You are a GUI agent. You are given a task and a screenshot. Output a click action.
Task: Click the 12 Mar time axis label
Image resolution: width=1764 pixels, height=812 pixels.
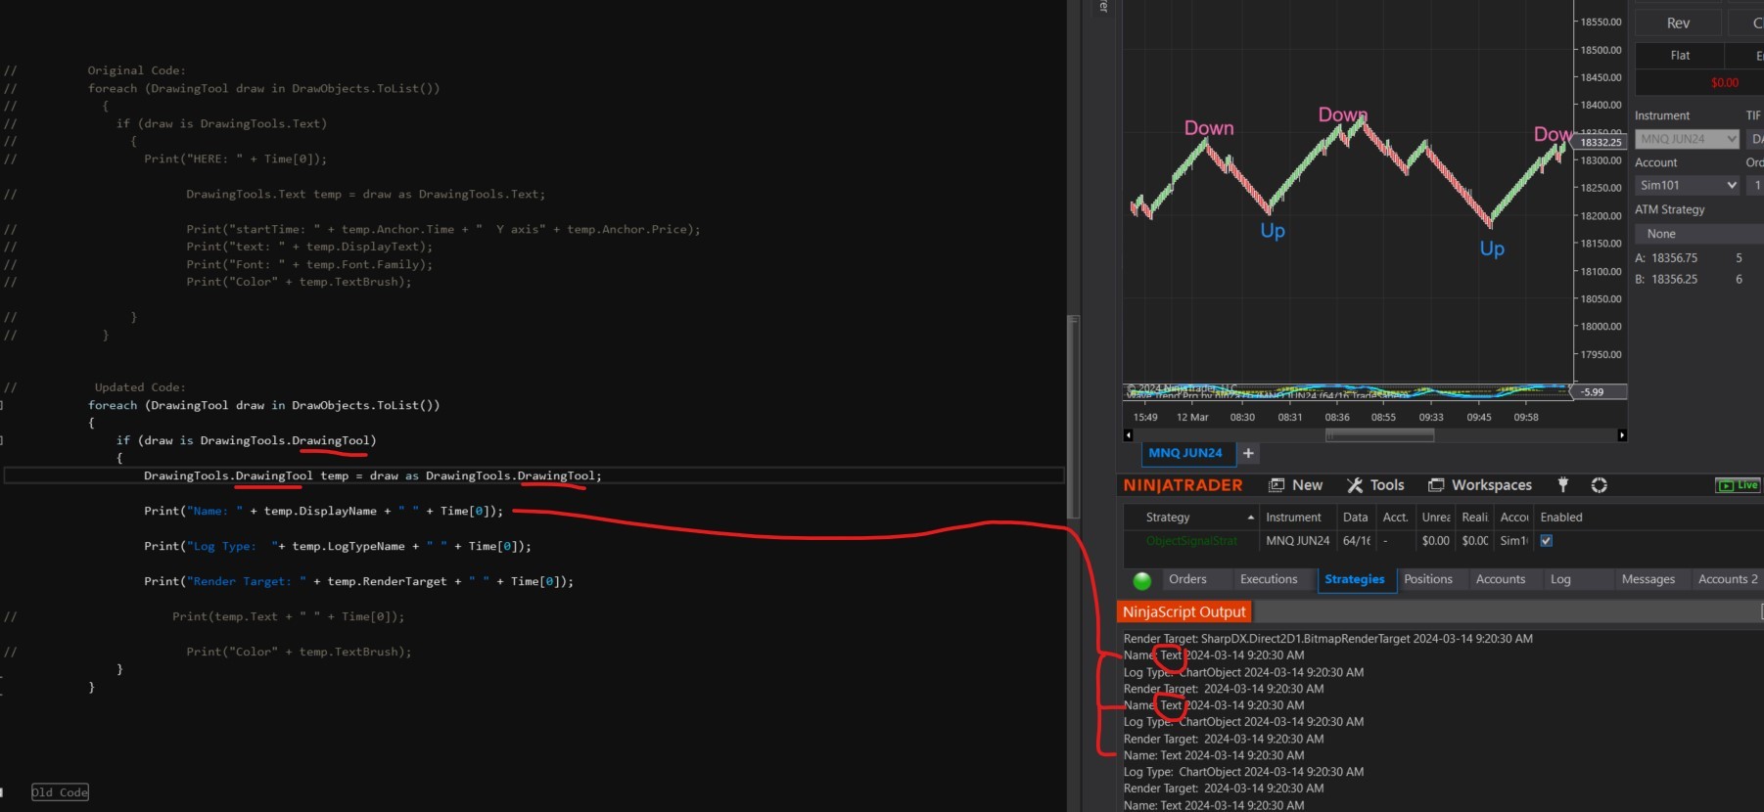(1192, 418)
